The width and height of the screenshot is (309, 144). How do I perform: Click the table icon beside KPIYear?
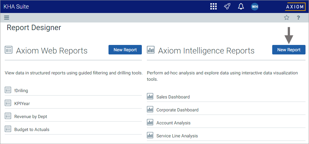tap(8, 103)
